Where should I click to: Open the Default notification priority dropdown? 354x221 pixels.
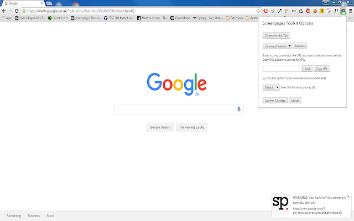pyautogui.click(x=271, y=87)
